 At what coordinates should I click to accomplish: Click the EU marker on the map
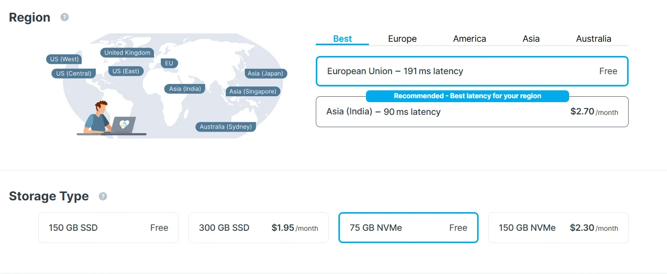pos(169,63)
